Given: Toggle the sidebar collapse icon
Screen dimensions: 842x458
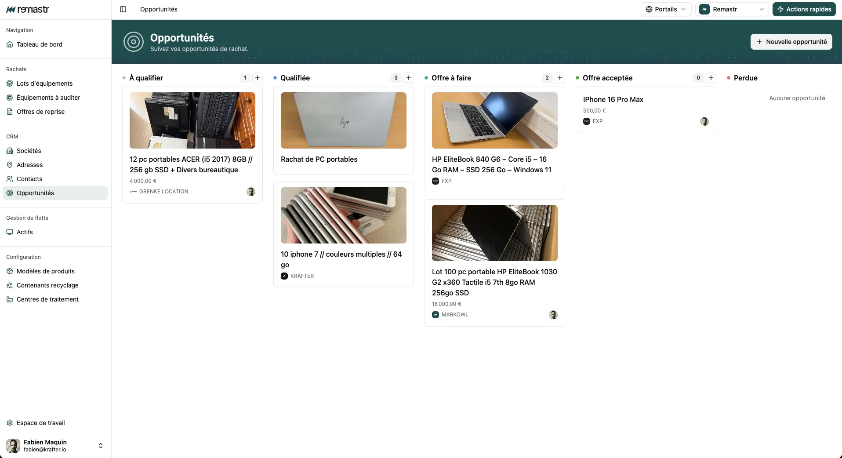Looking at the screenshot, I should click(x=123, y=9).
